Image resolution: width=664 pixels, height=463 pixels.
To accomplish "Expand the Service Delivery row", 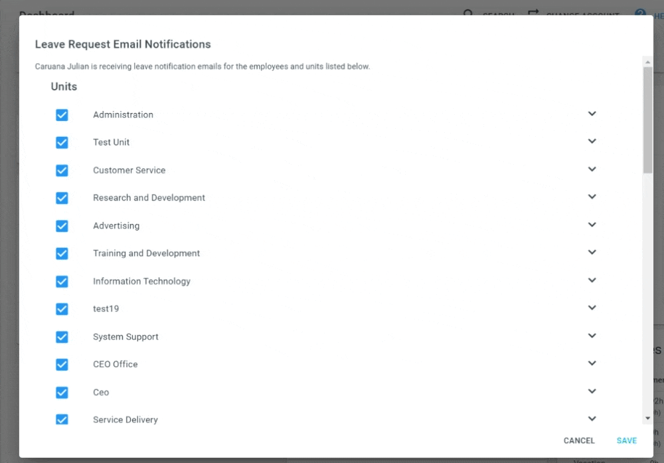I will point(592,418).
